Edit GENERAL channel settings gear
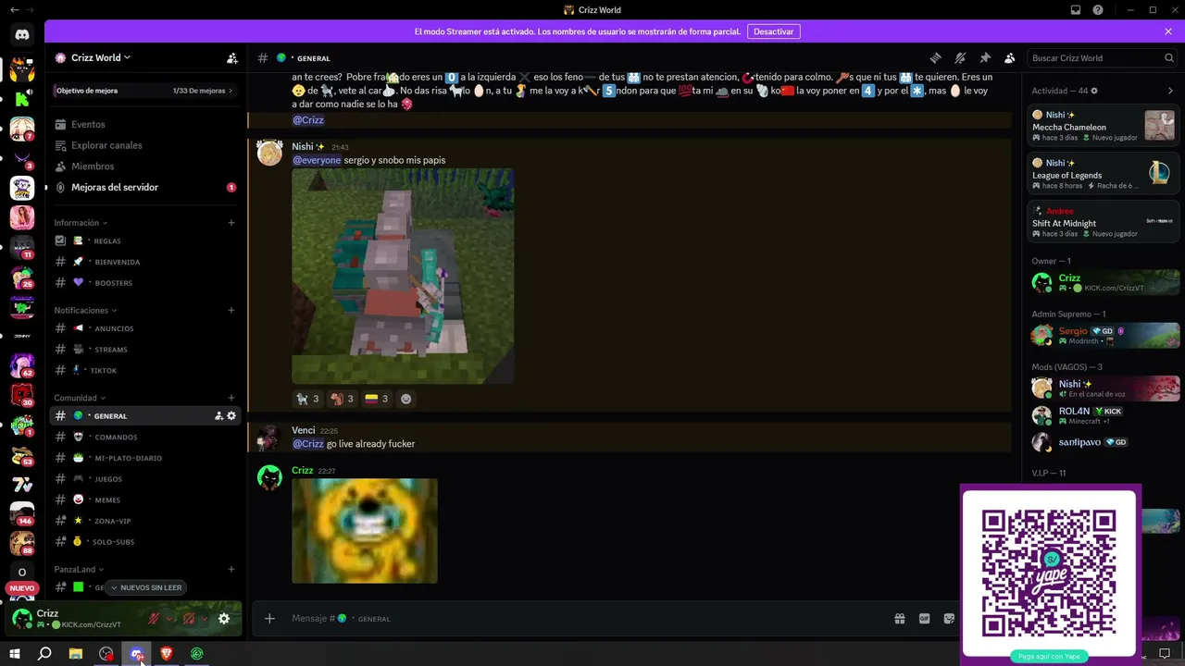 pyautogui.click(x=231, y=416)
